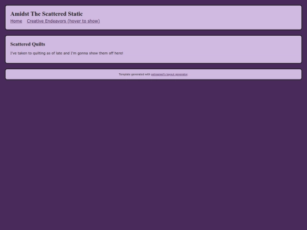307x230 pixels.
Task: Click Creative Endeavors (hover to show) menu
Action: click(x=63, y=21)
